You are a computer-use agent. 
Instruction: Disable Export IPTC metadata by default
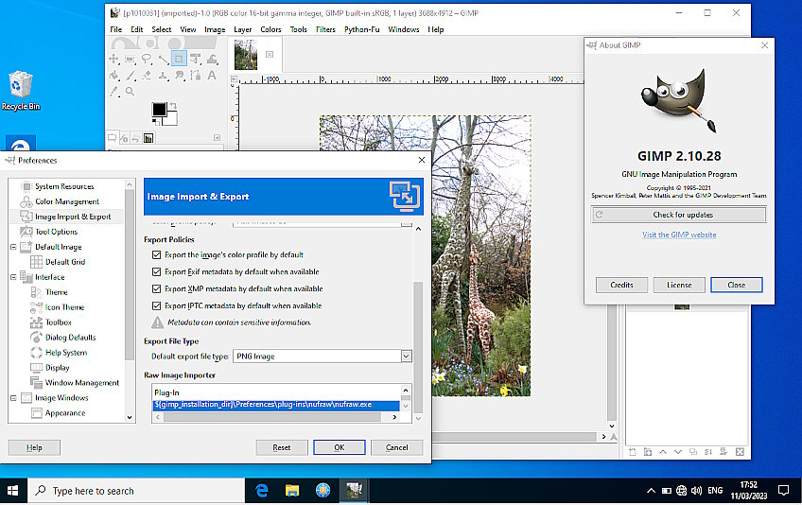157,305
